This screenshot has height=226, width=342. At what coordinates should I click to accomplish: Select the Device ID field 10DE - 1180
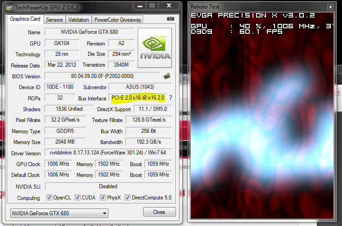[x=60, y=87]
